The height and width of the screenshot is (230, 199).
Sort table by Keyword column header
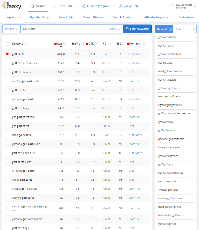pos(18,44)
